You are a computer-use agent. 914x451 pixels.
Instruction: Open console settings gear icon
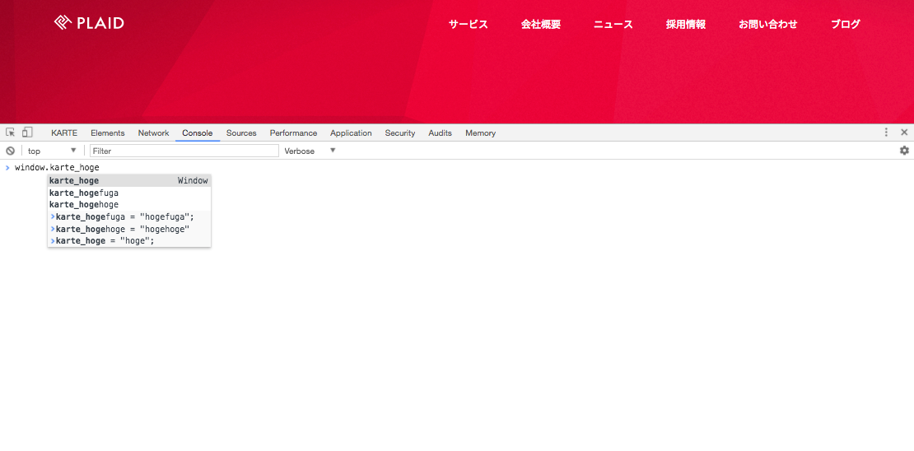coord(904,151)
